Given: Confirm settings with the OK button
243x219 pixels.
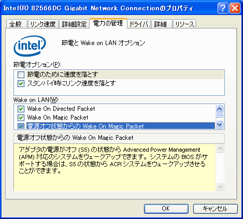Looking at the screenshot, I should (166, 209).
